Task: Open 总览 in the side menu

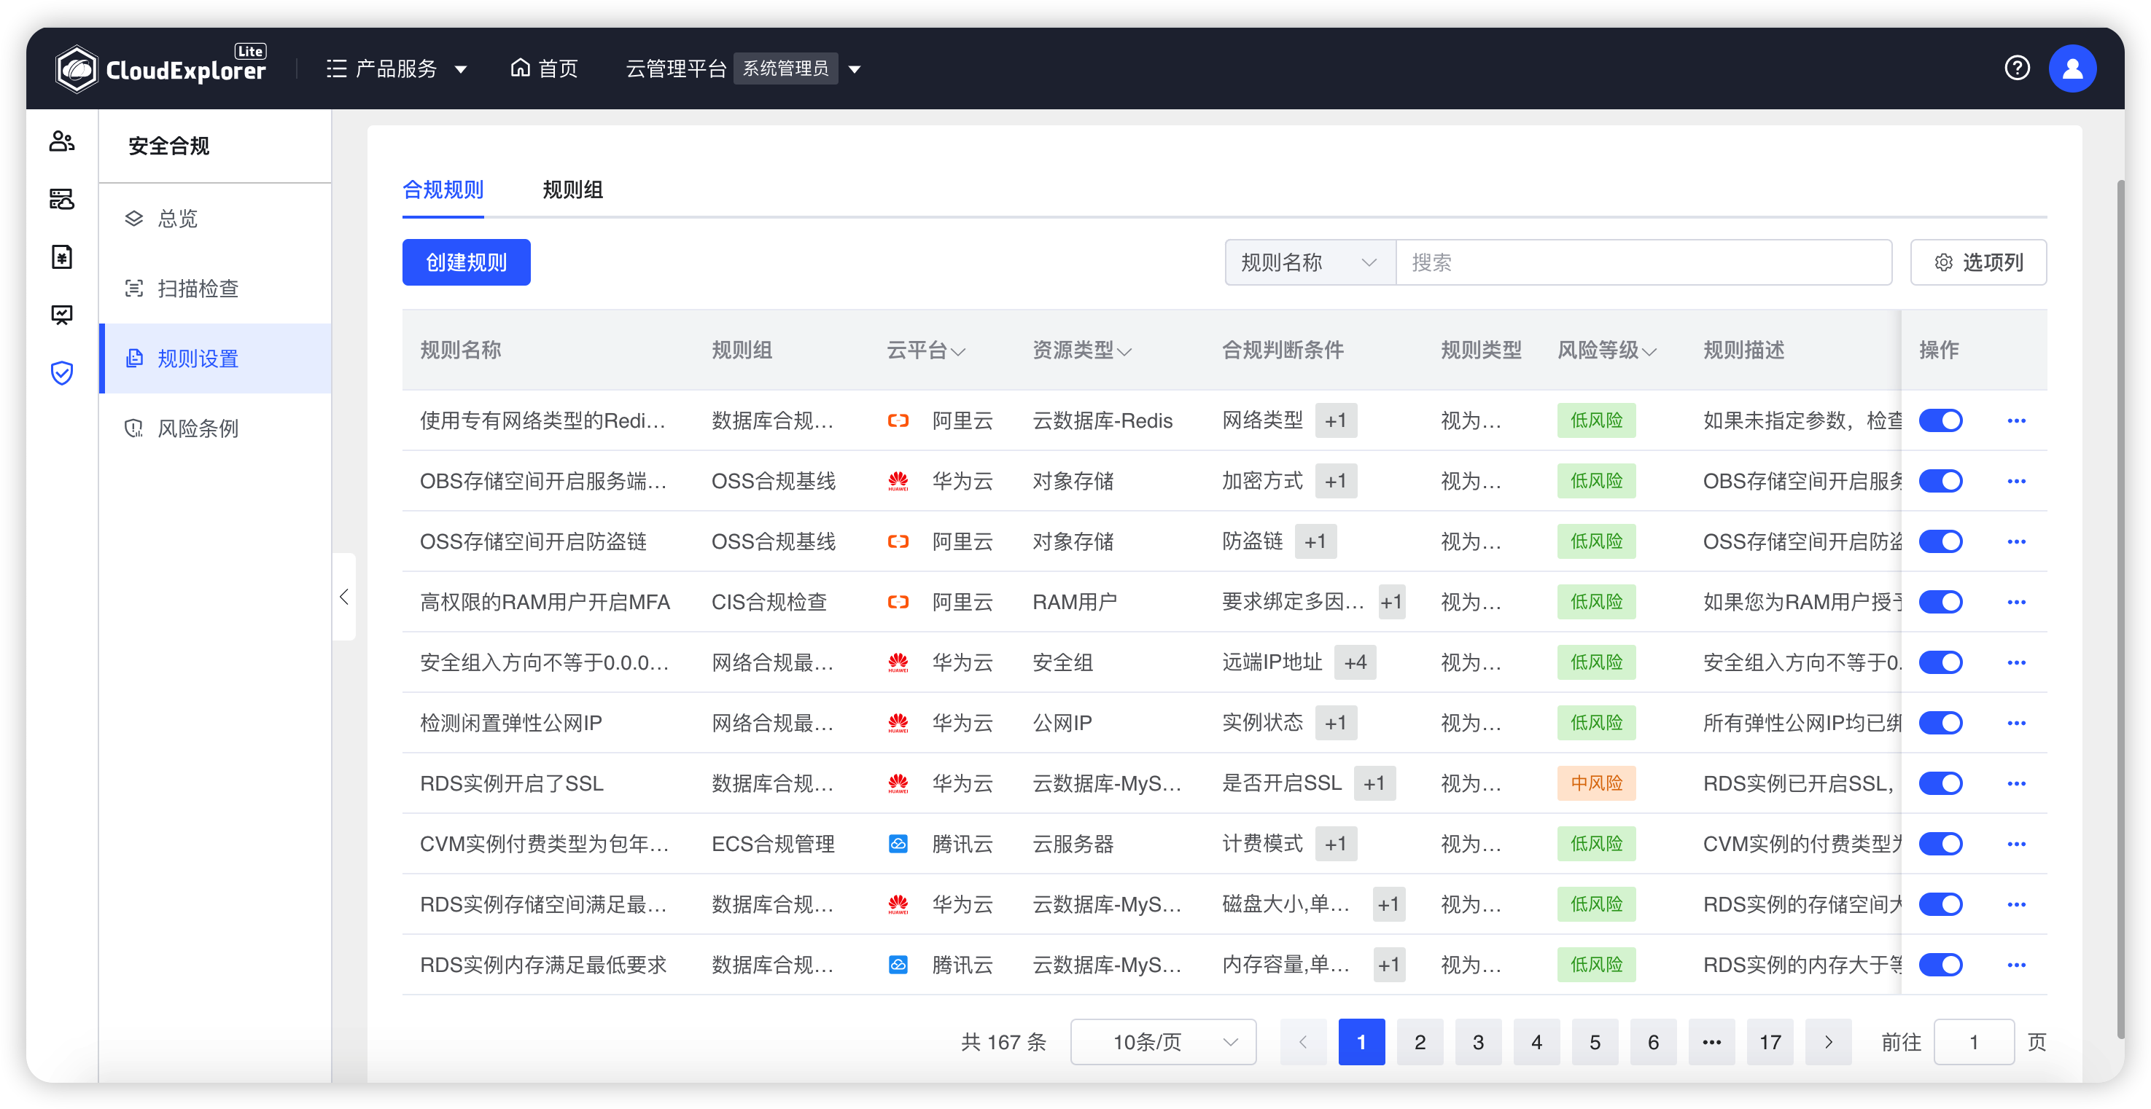Action: pyautogui.click(x=215, y=219)
